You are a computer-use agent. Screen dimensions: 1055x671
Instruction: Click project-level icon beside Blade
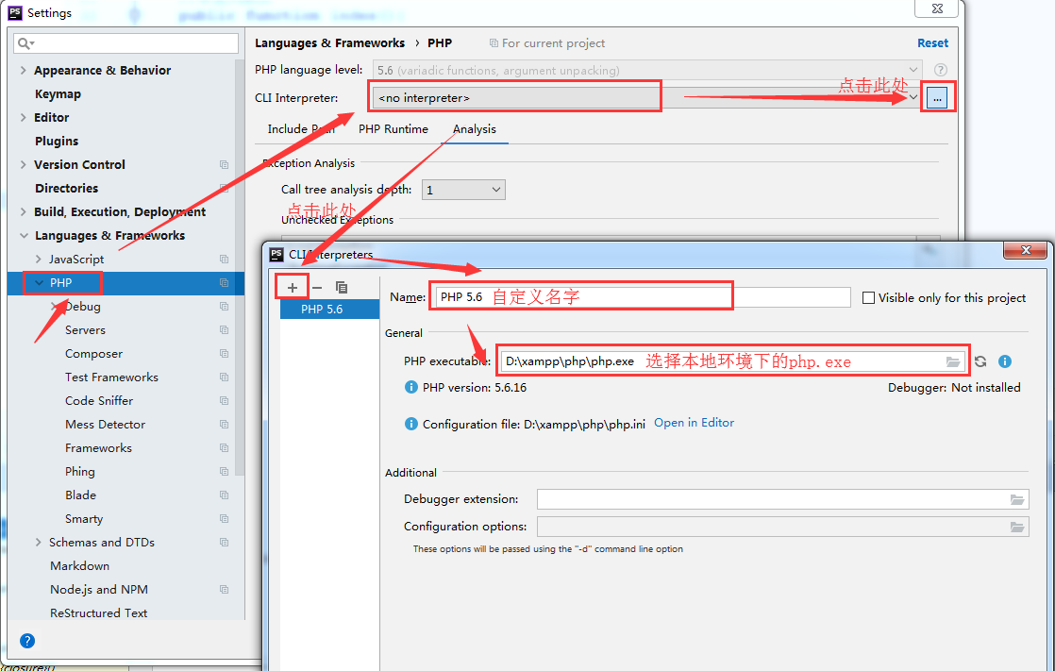[x=224, y=495]
